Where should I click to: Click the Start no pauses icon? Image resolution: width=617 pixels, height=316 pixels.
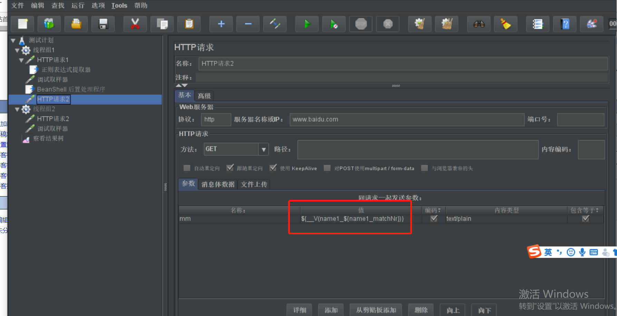334,24
